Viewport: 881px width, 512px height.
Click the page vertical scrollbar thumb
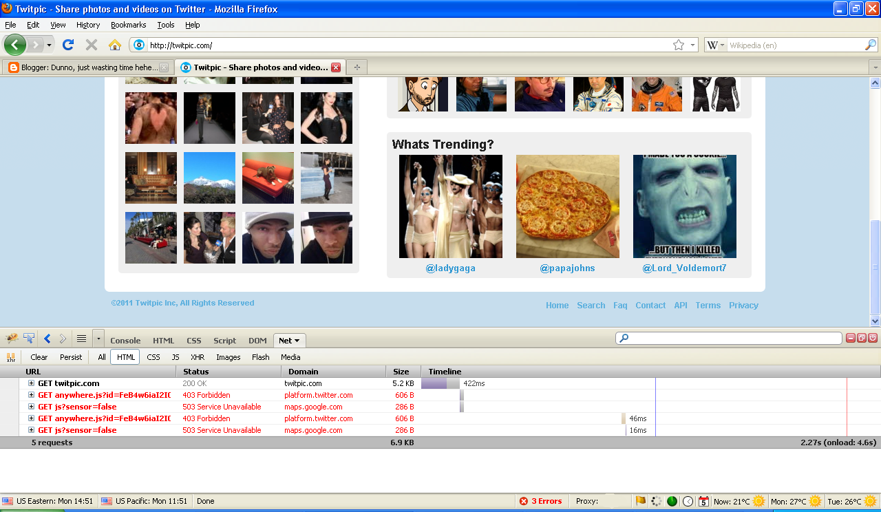875,267
